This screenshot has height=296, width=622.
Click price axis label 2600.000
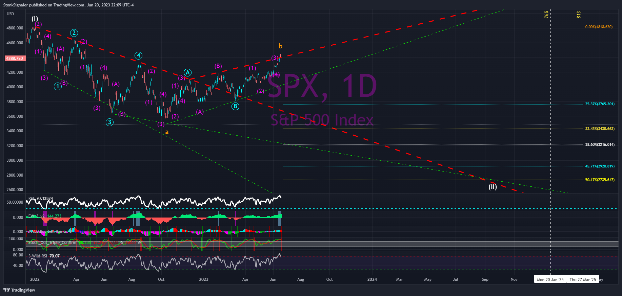point(15,190)
